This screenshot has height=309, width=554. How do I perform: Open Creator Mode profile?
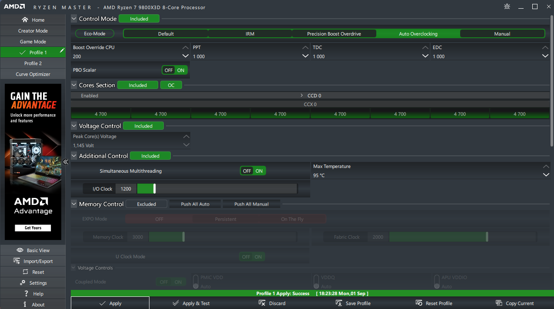[33, 31]
